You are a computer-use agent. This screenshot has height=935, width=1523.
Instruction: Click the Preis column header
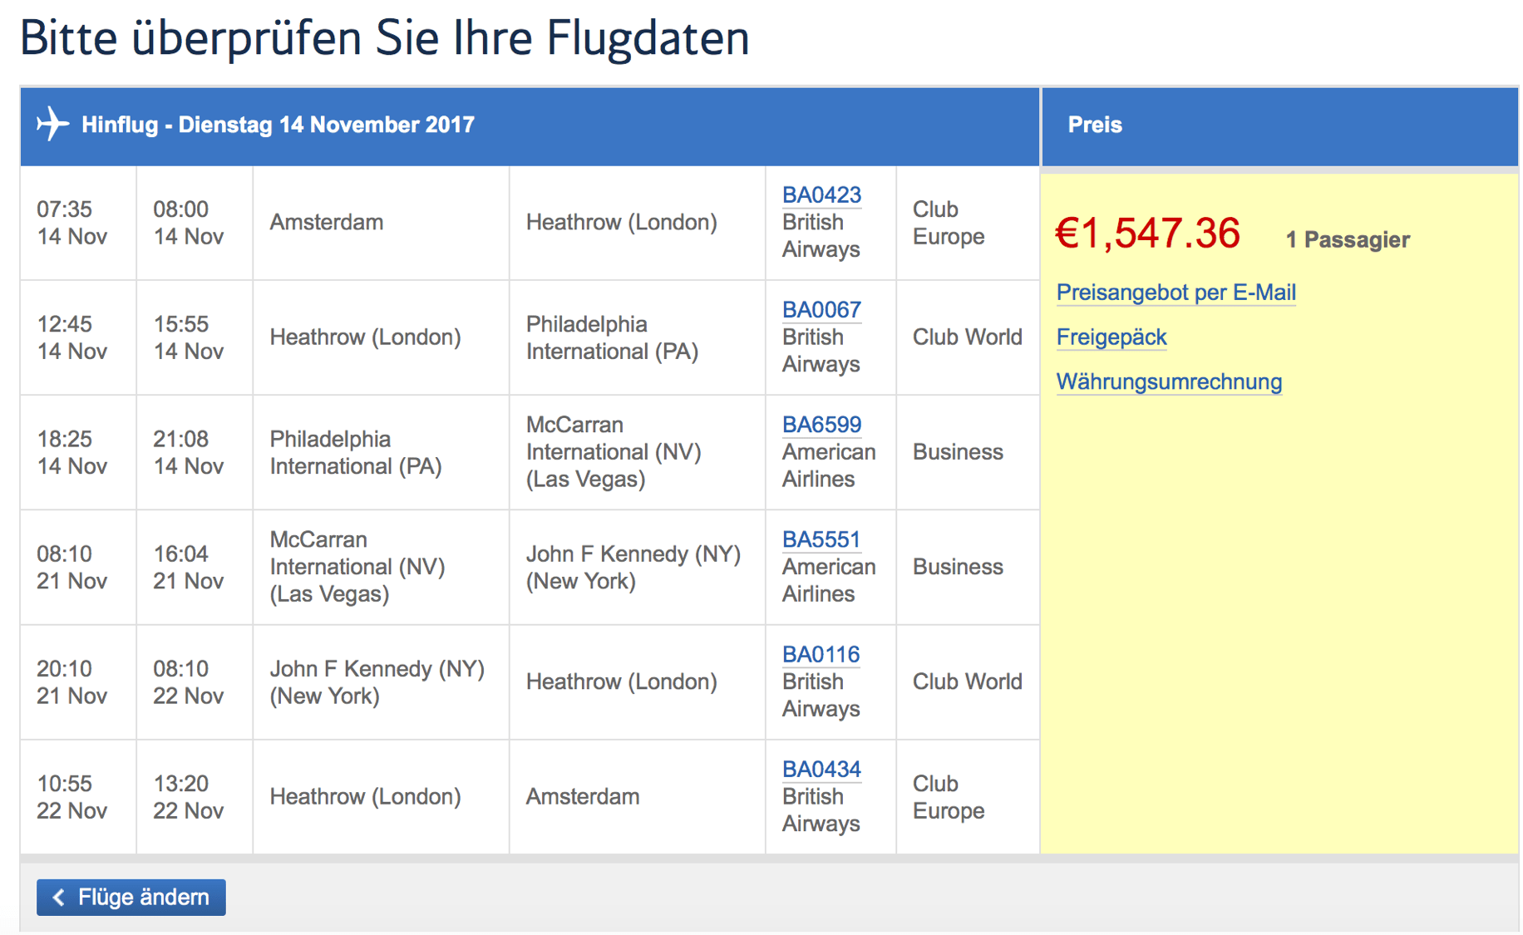click(1095, 125)
